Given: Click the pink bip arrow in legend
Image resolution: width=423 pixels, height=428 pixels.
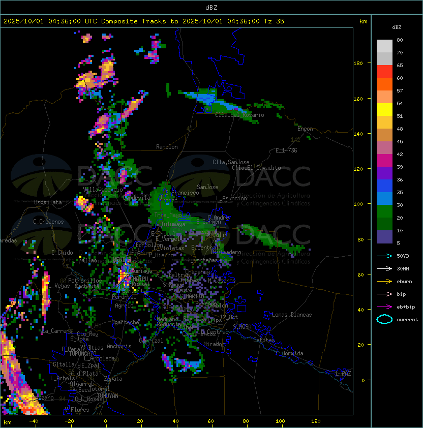Looking at the screenshot, I should (384, 294).
